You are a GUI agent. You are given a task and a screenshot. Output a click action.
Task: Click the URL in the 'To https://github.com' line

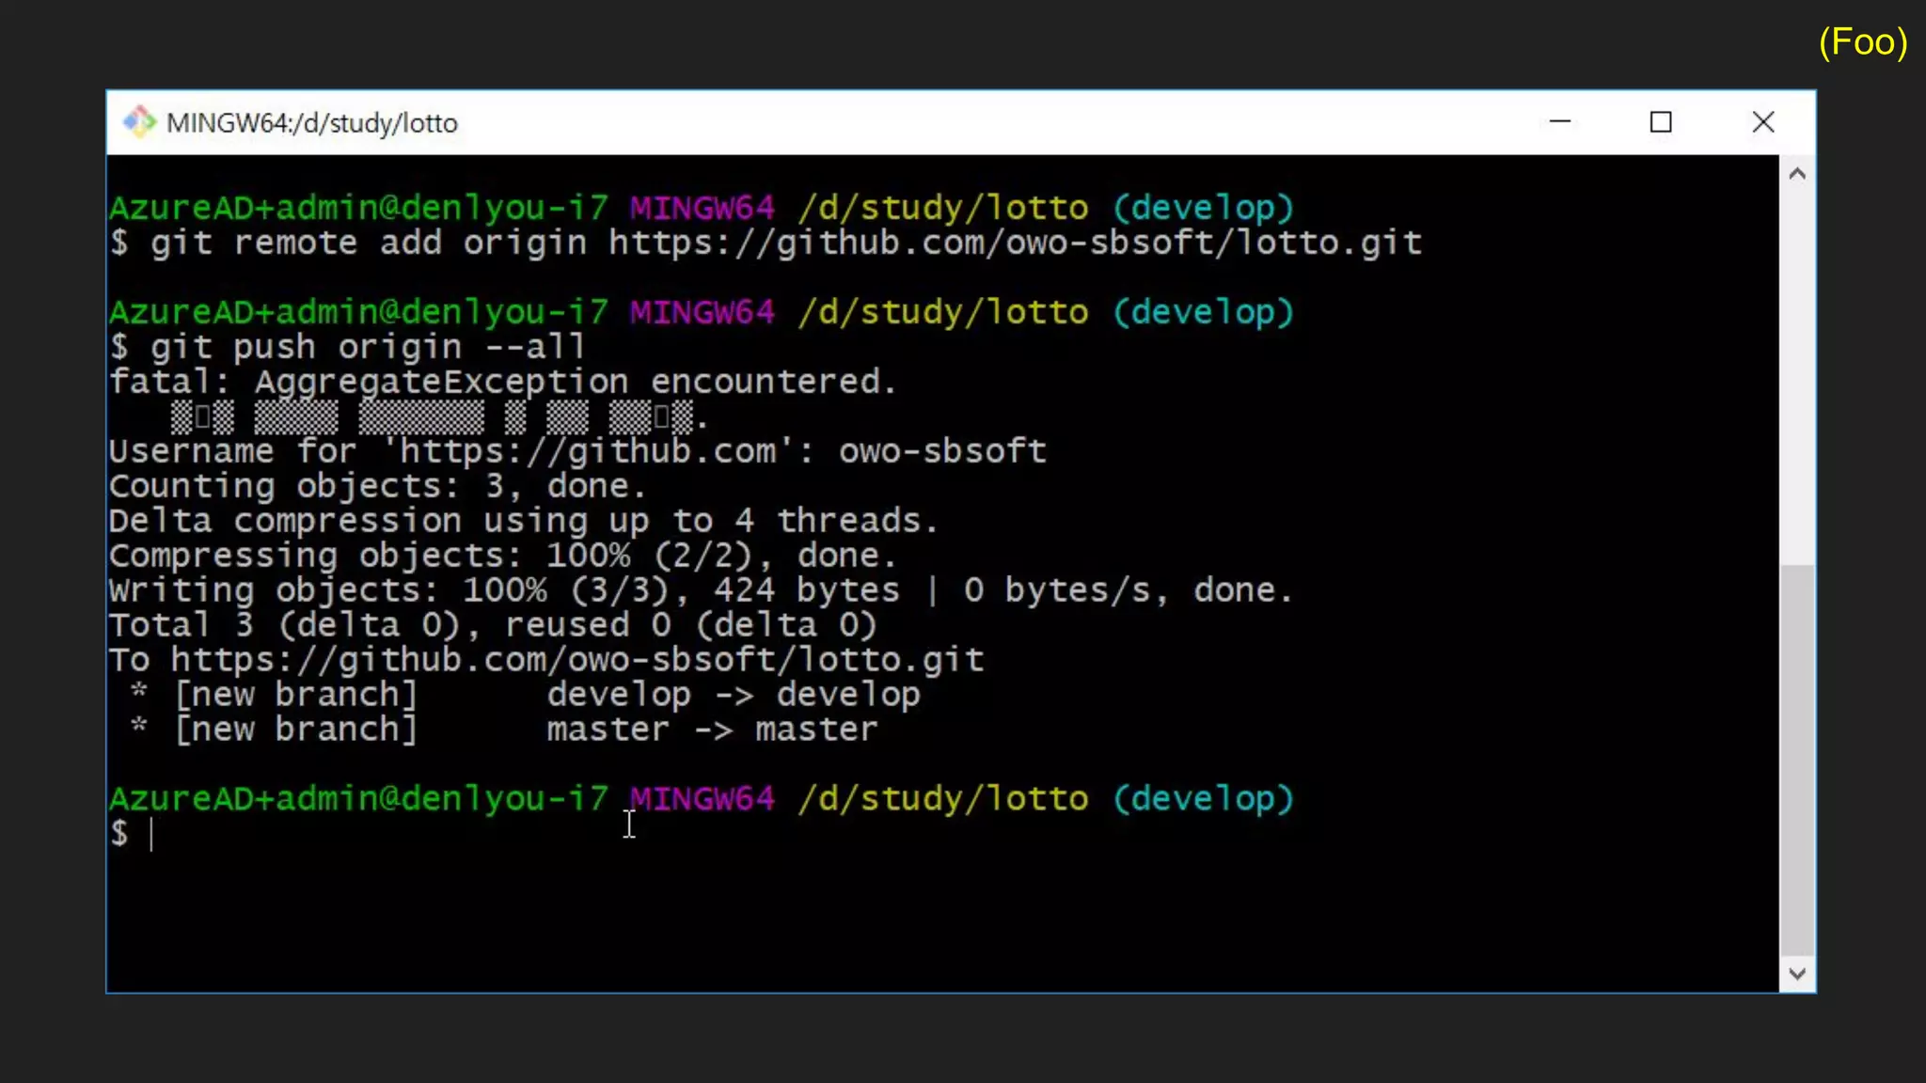click(576, 660)
